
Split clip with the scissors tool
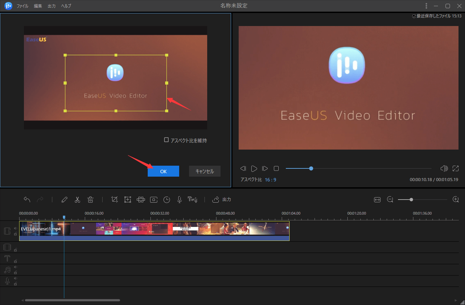click(x=77, y=200)
